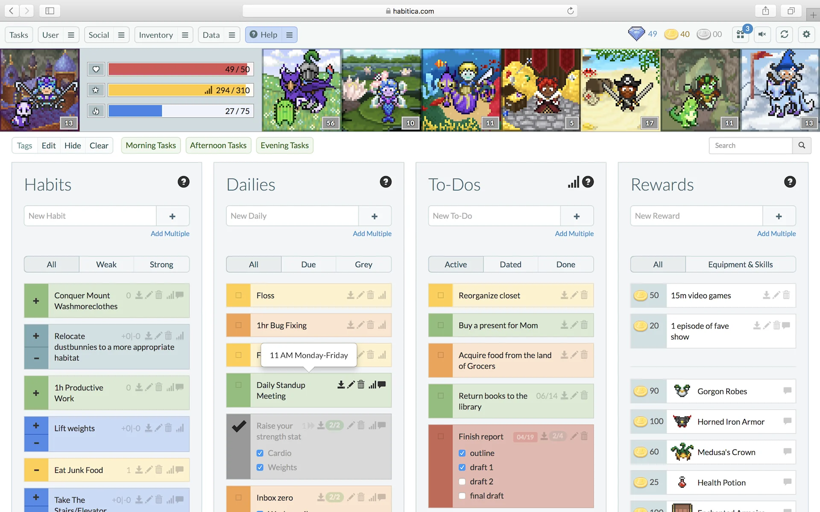Click Add Multiple under Rewards
Viewport: 820px width, 512px height.
(776, 233)
